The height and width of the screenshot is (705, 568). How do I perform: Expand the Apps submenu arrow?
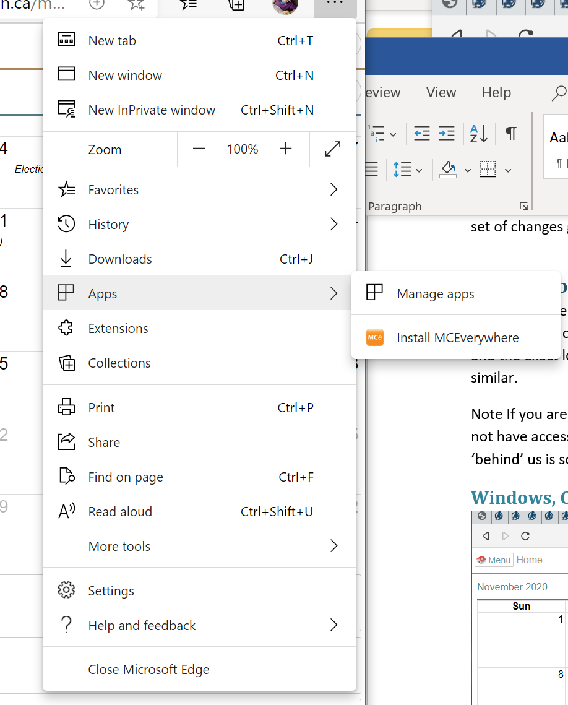tap(333, 293)
